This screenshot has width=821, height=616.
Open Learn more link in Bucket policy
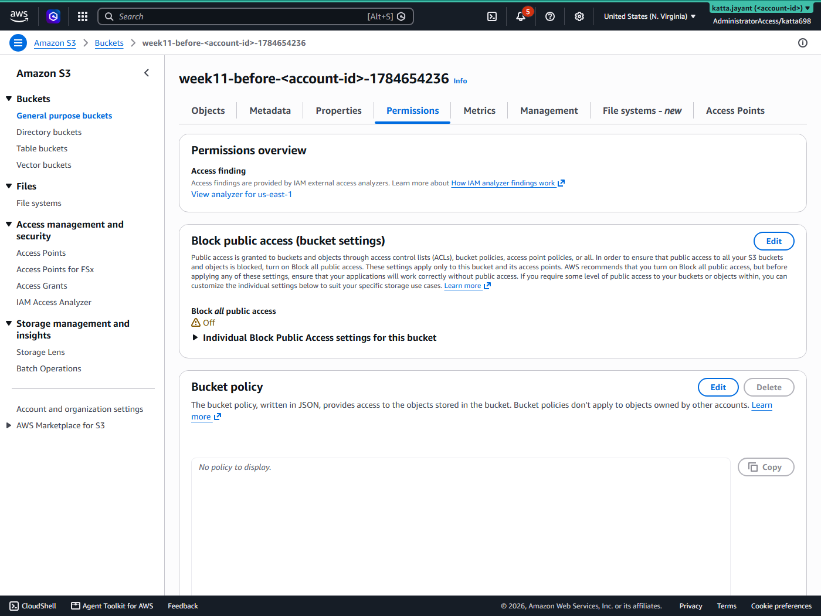[x=762, y=405]
